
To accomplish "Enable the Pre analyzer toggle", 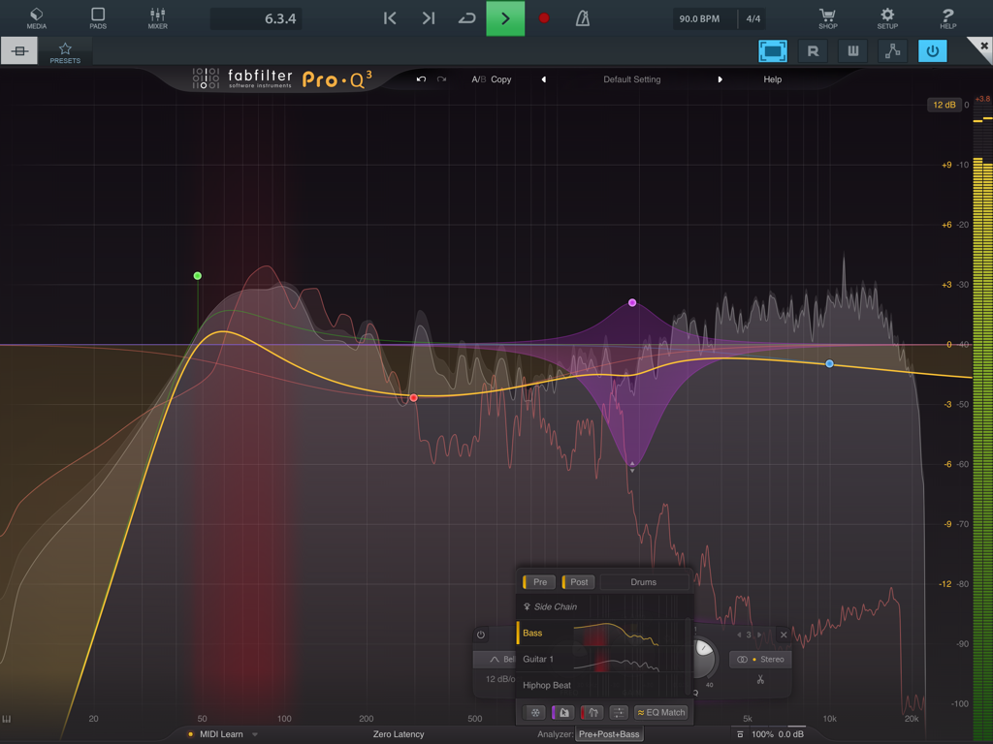I will [x=538, y=581].
